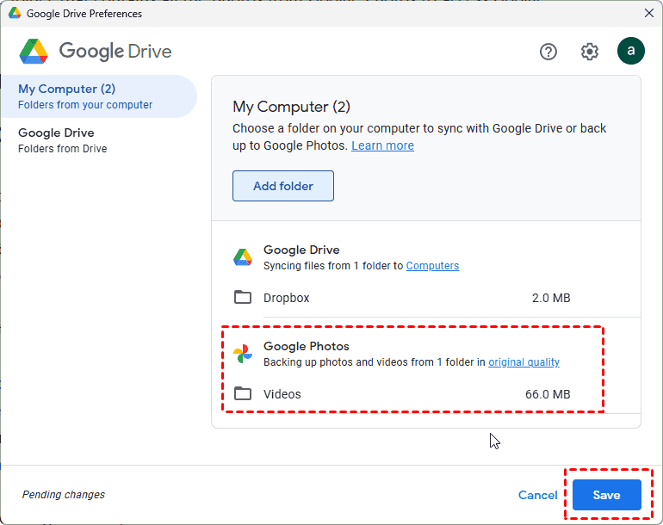The image size is (663, 525).
Task: Click the Google Drive logo in header
Action: [x=95, y=52]
